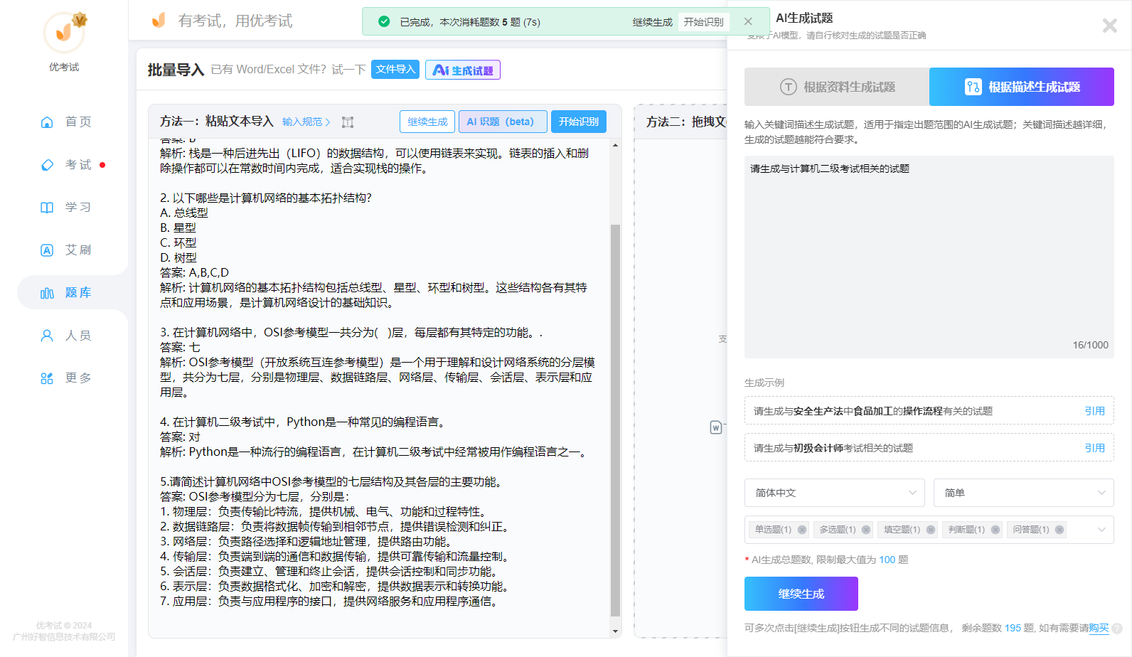Screen dimensions: 1132x657
Task: Click the large 继续生成 gradient button
Action: (801, 594)
